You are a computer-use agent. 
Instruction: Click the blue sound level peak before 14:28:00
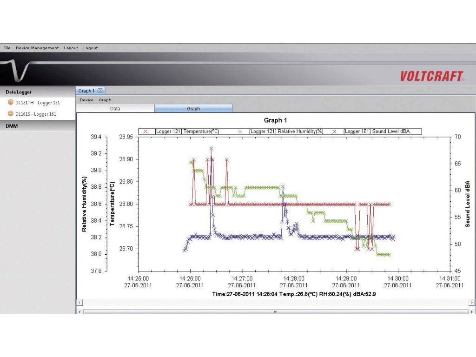click(283, 187)
